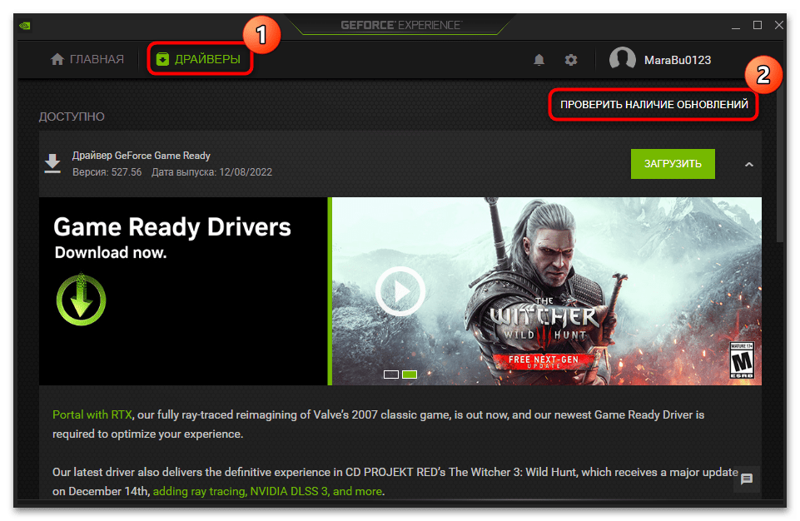
Task: Go to the Главная tab
Action: pos(87,60)
